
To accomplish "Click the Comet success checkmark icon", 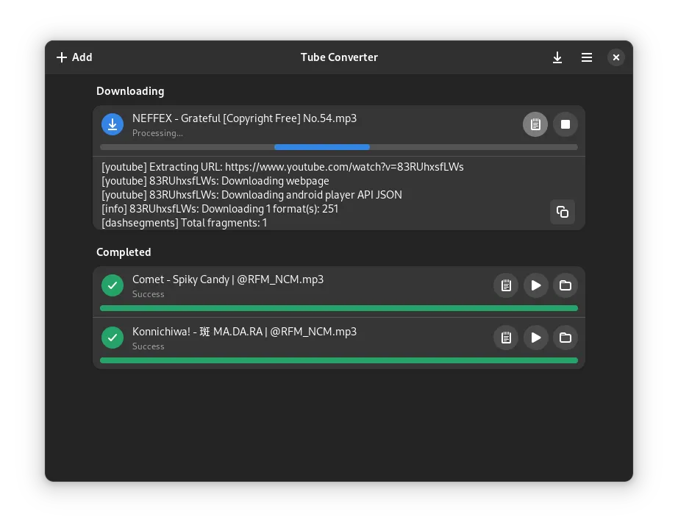I will 113,285.
